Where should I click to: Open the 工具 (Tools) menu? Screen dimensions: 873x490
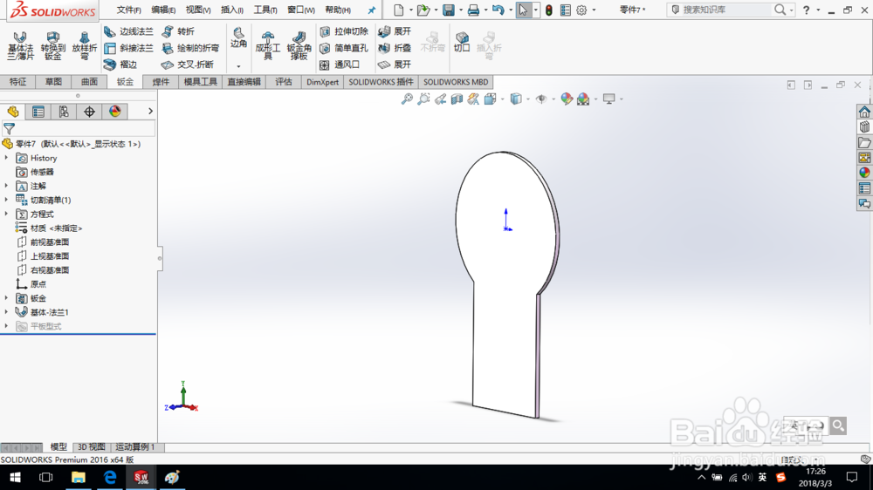(265, 10)
